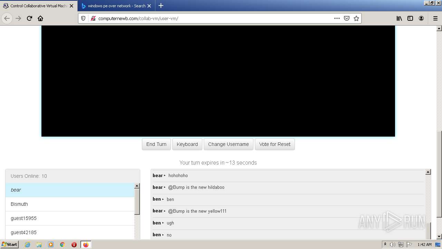Launch Opera browser from taskbar

point(74,245)
